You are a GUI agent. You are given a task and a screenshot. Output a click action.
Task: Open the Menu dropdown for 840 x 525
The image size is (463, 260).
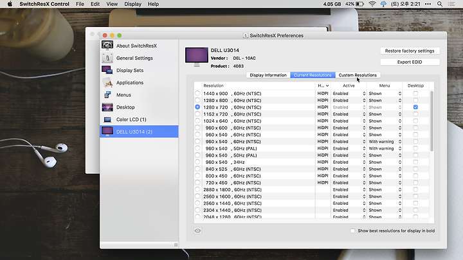click(x=385, y=169)
